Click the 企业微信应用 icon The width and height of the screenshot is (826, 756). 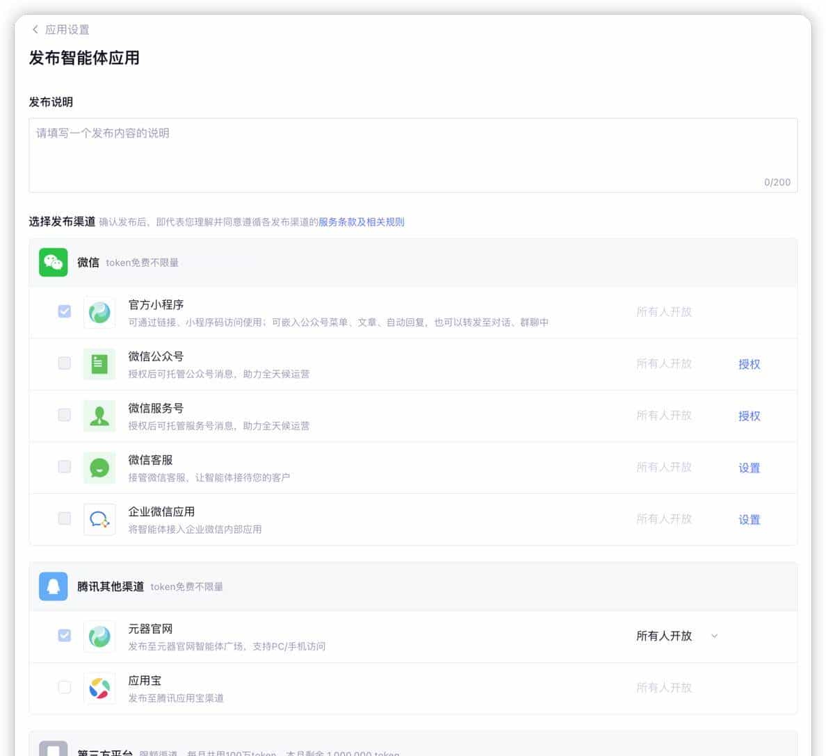[x=99, y=519]
